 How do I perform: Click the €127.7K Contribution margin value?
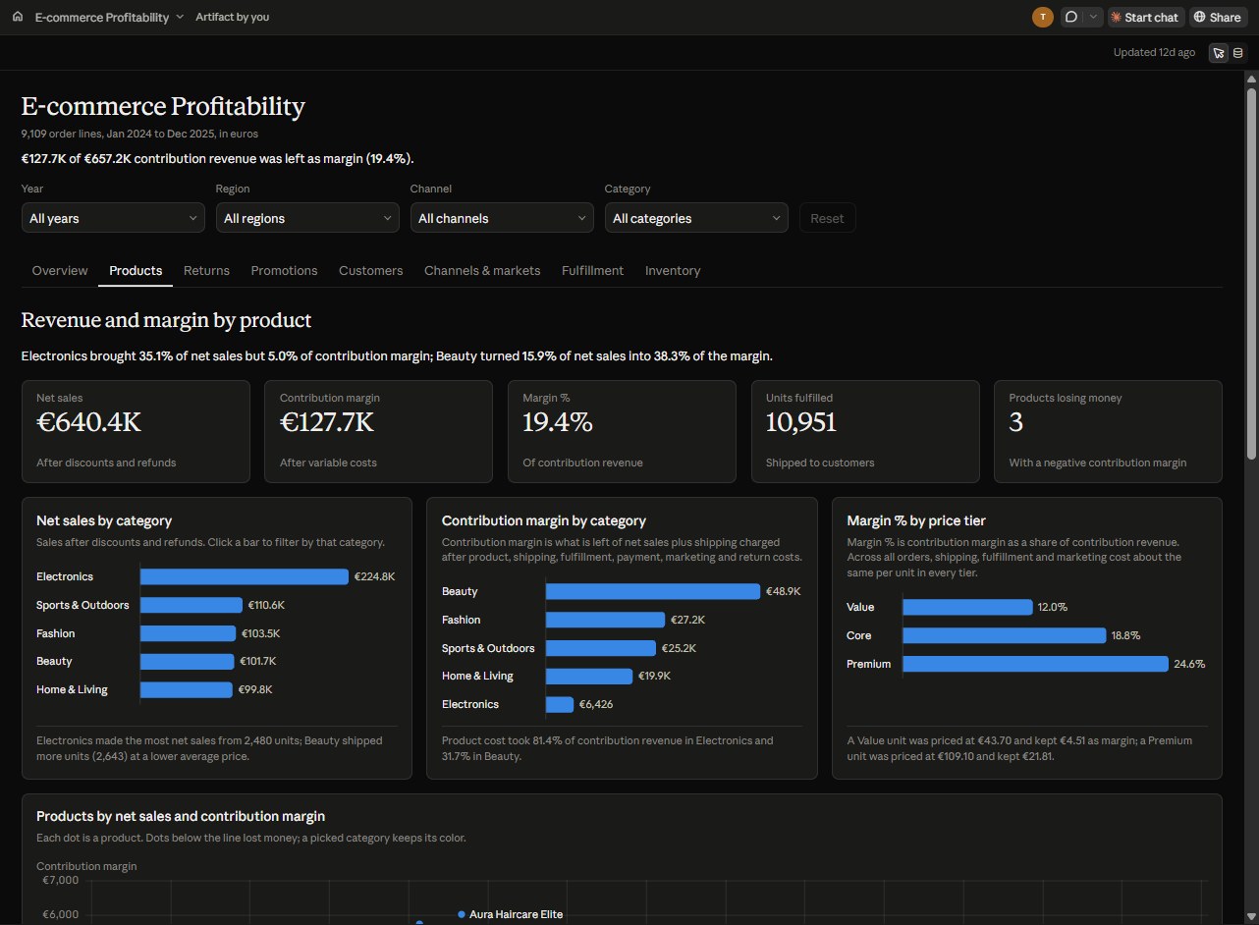[327, 422]
